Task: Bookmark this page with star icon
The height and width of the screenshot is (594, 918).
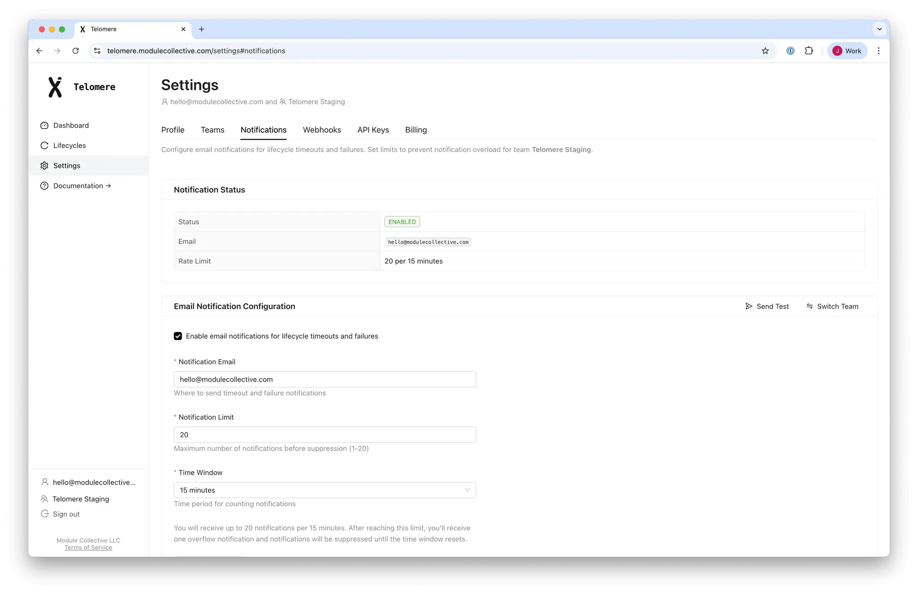Action: pos(765,51)
